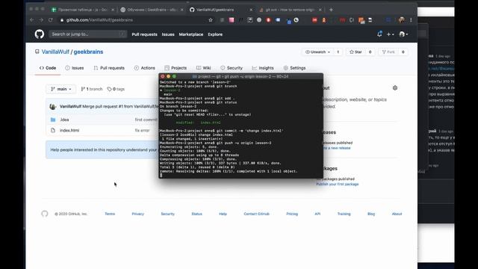The height and width of the screenshot is (269, 478).
Task: Open Pull requests in the top navigation
Action: tap(144, 34)
